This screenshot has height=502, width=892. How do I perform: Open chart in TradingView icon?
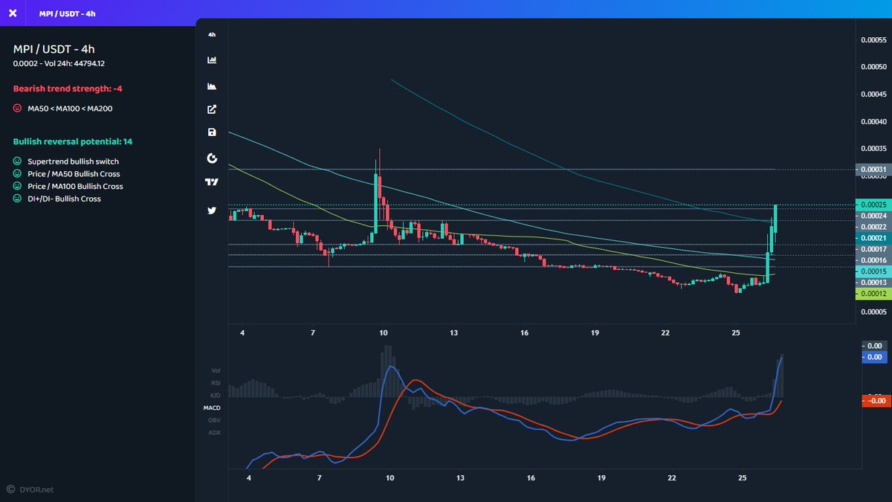coord(212,181)
